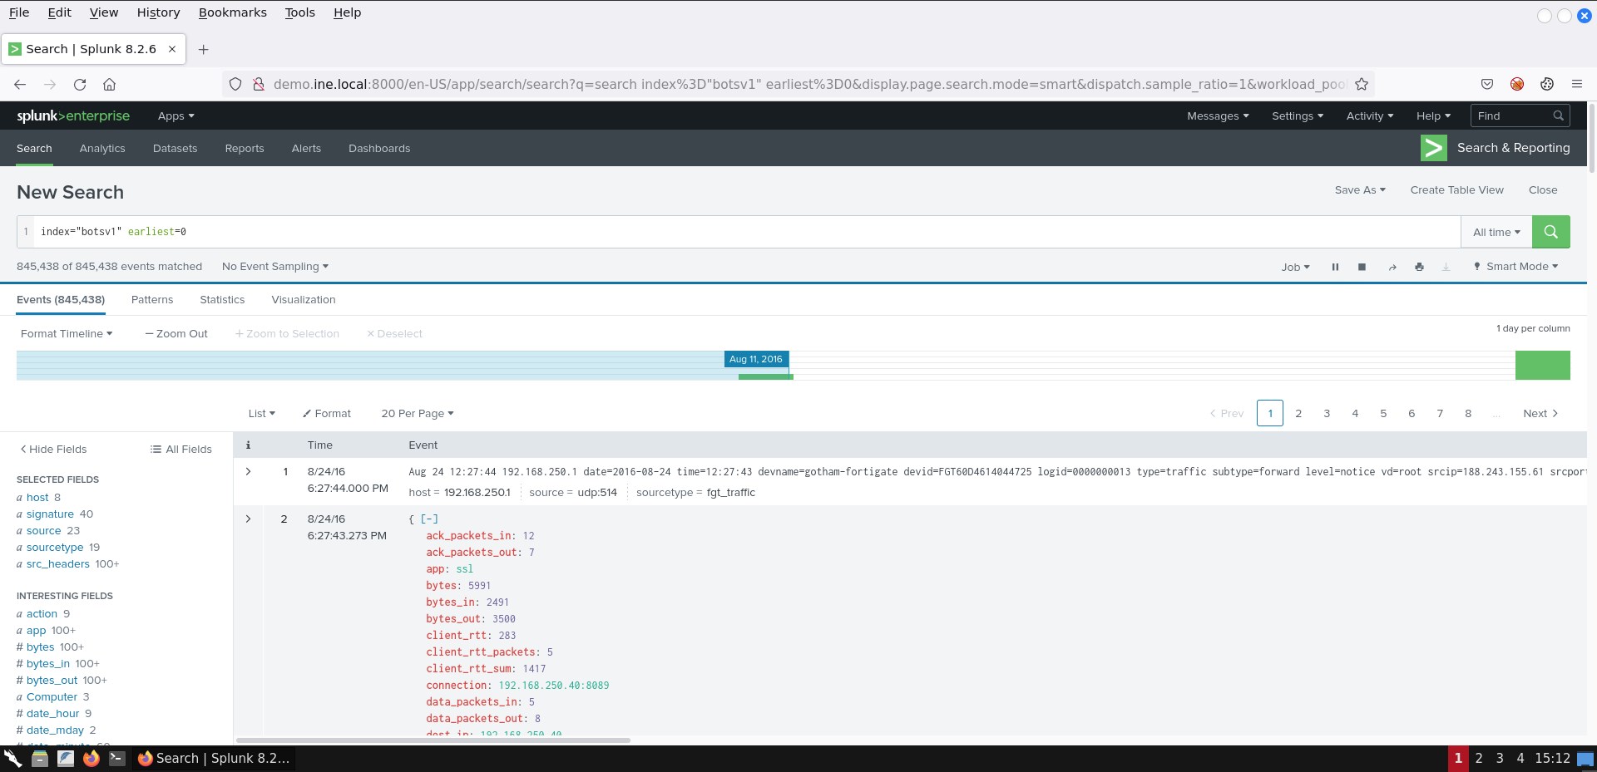This screenshot has width=1597, height=772.
Task: Open browser Bookmarks menu
Action: click(233, 12)
